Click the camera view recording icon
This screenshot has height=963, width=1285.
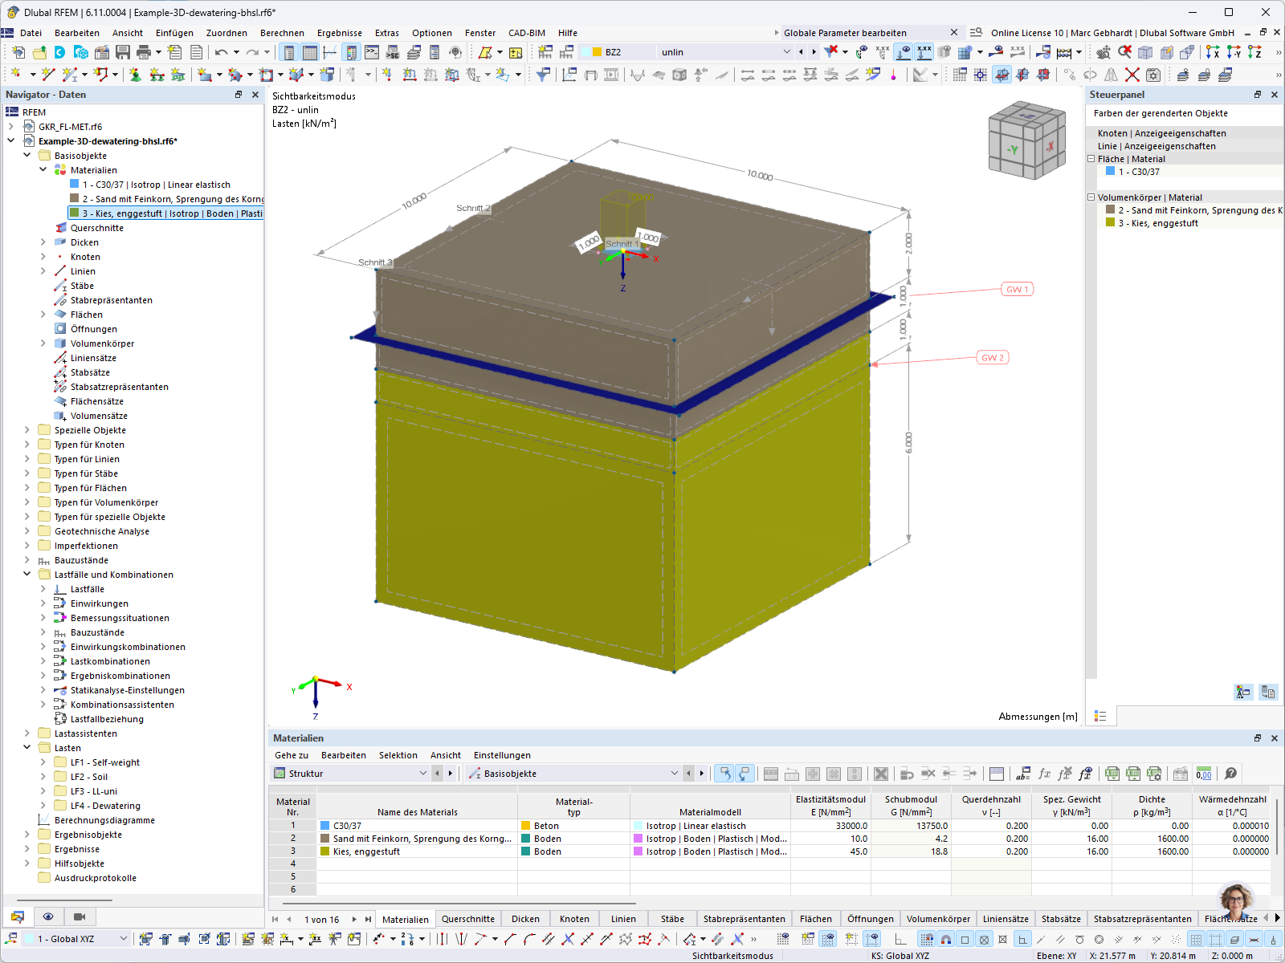tap(78, 916)
